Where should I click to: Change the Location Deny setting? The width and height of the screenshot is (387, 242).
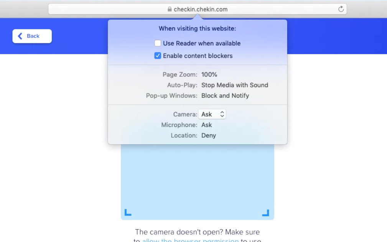tap(208, 135)
